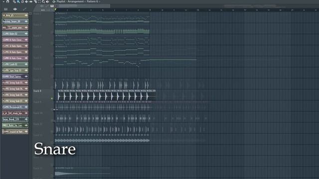This screenshot has width=319, height=179.
Task: Open the Pattern 3 clip menu
Action: pos(56,35)
